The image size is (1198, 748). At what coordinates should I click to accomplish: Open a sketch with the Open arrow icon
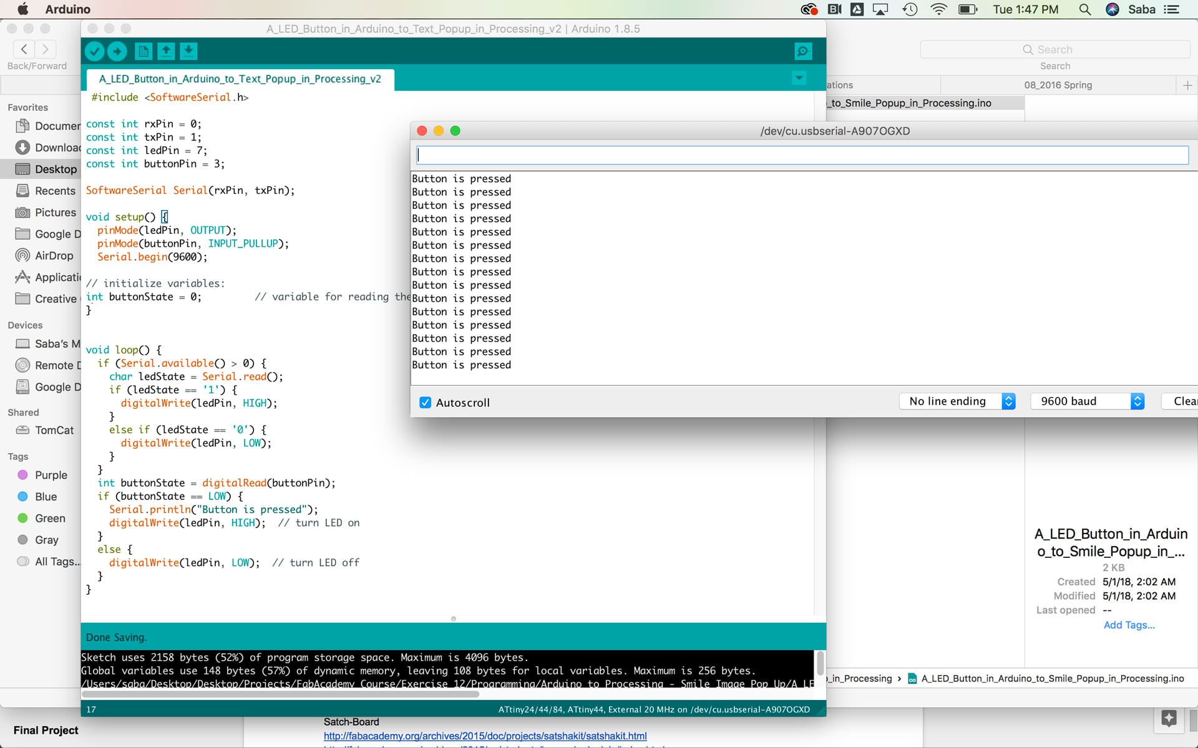(166, 51)
